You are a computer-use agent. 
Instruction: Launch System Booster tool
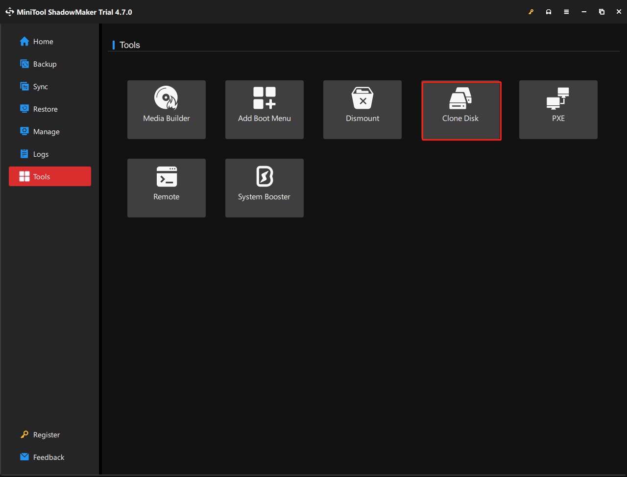(x=265, y=188)
